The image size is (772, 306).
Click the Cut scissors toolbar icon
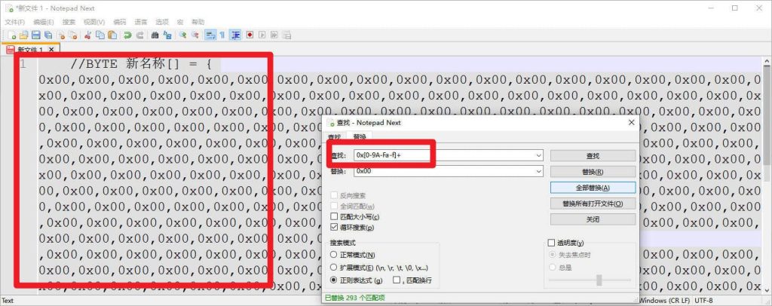point(88,35)
